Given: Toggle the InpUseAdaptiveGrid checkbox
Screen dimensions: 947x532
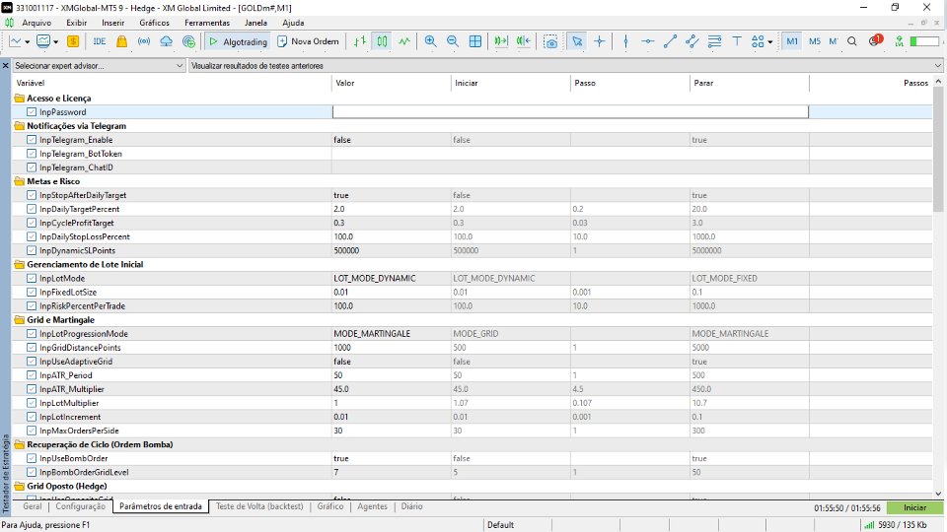Looking at the screenshot, I should coord(33,362).
